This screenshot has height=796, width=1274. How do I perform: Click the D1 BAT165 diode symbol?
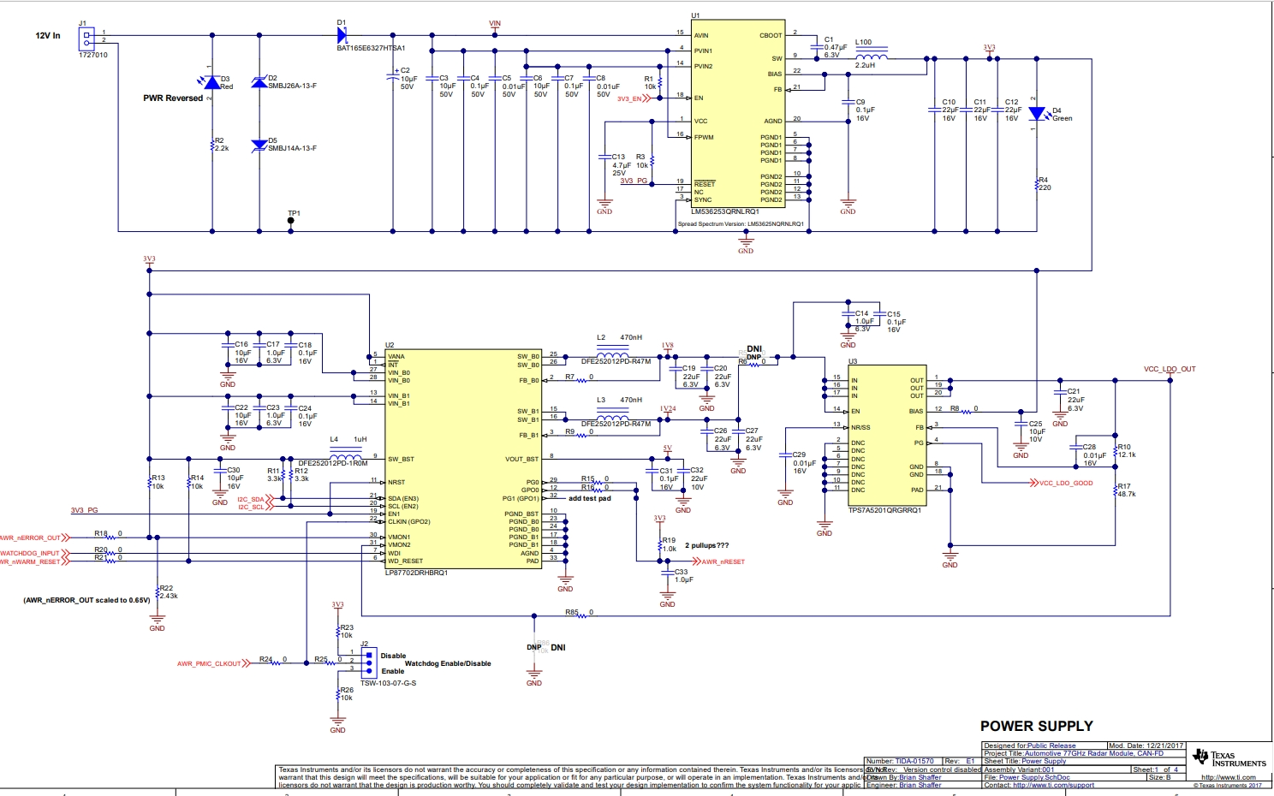pos(342,35)
